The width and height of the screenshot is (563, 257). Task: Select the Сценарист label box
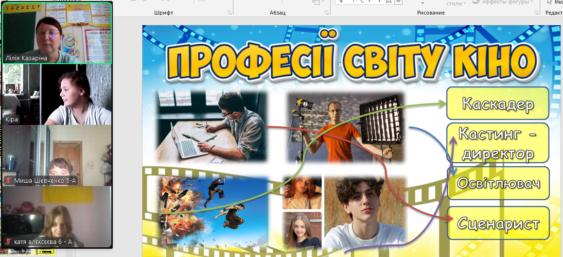(x=498, y=223)
